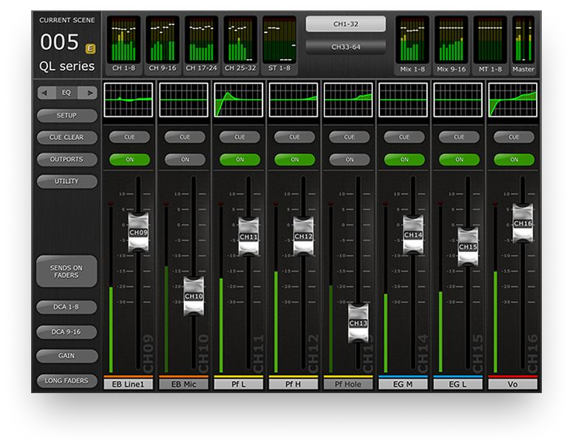Enable LONG FADERS display
The width and height of the screenshot is (573, 447).
[x=65, y=380]
